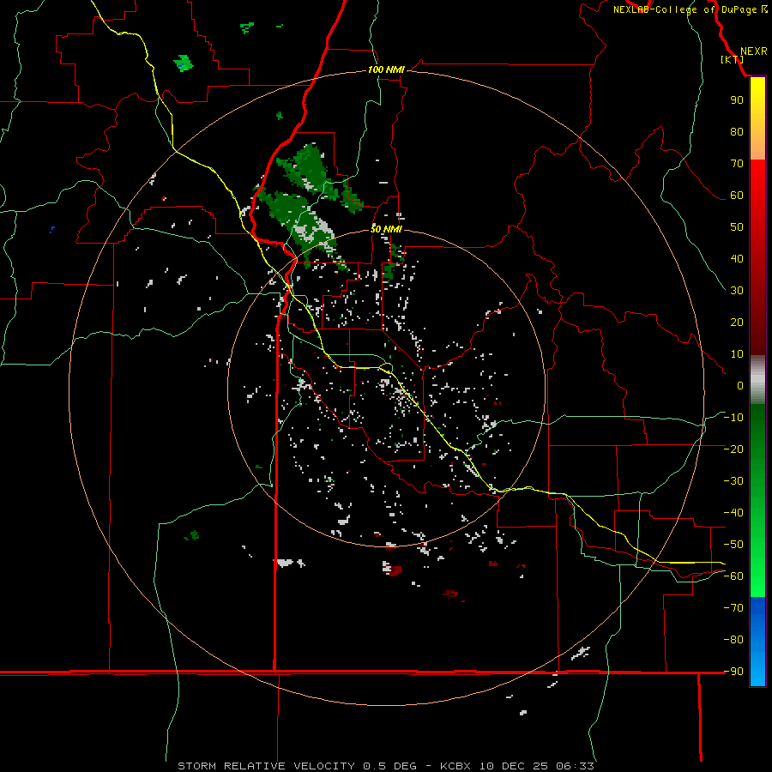Image resolution: width=772 pixels, height=772 pixels.
Task: Select the positive 90 value on the velocity scale
Action: 737,100
